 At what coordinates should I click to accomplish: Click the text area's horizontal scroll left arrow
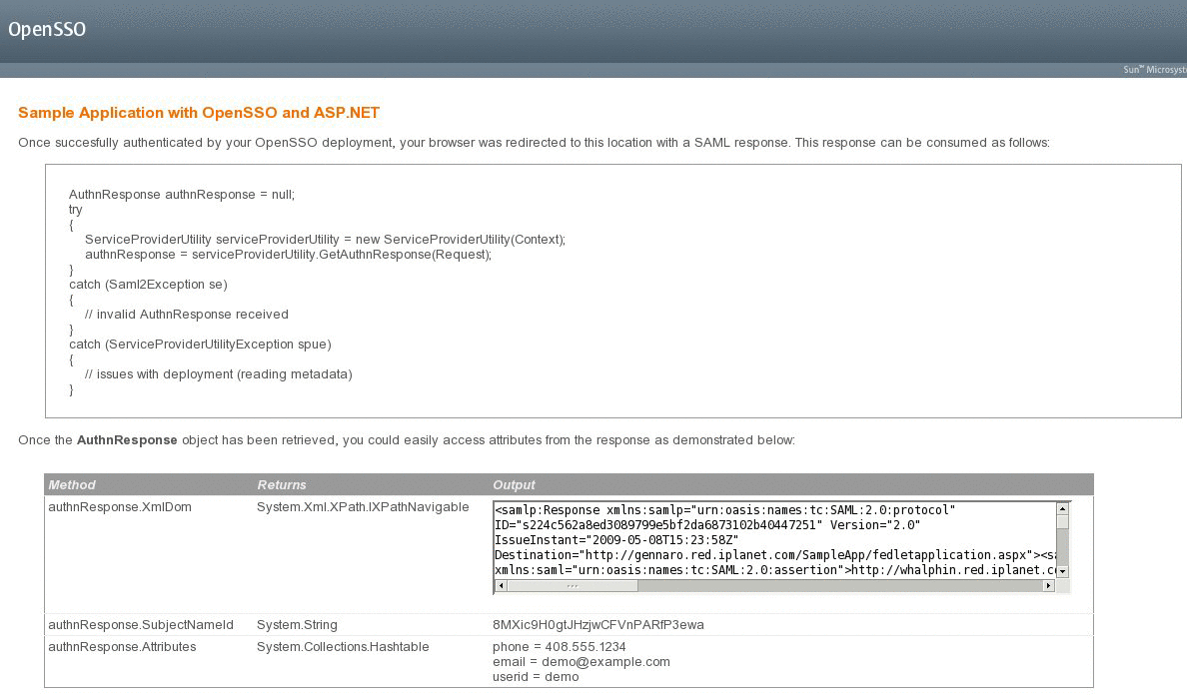[501, 585]
